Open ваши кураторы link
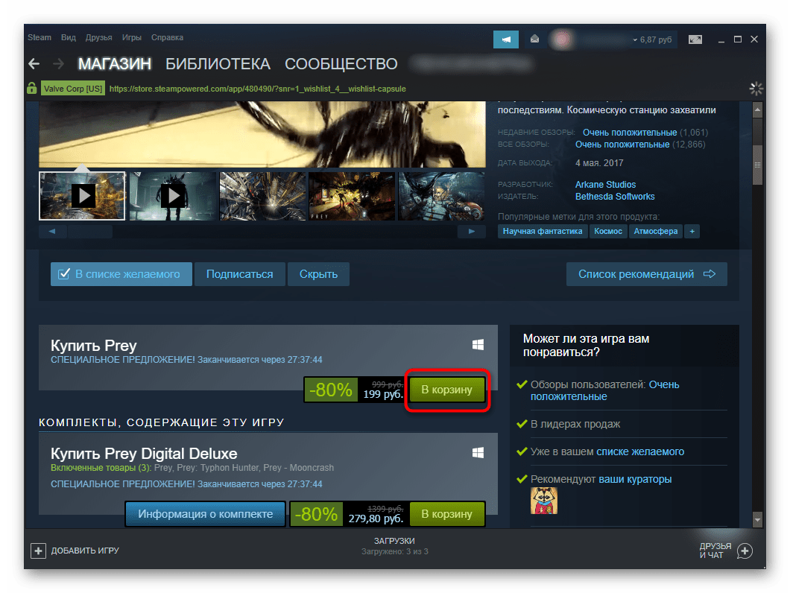This screenshot has height=593, width=790. [x=635, y=479]
